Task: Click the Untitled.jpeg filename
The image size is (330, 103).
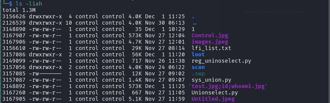Action: 213,99
